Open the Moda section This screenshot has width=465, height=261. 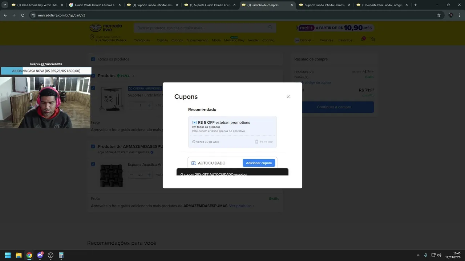[x=216, y=40]
